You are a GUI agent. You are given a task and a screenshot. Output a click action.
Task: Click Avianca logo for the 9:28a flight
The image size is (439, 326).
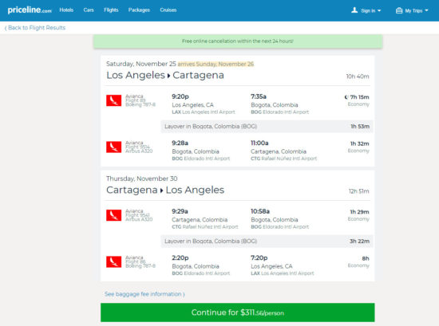pyautogui.click(x=113, y=147)
